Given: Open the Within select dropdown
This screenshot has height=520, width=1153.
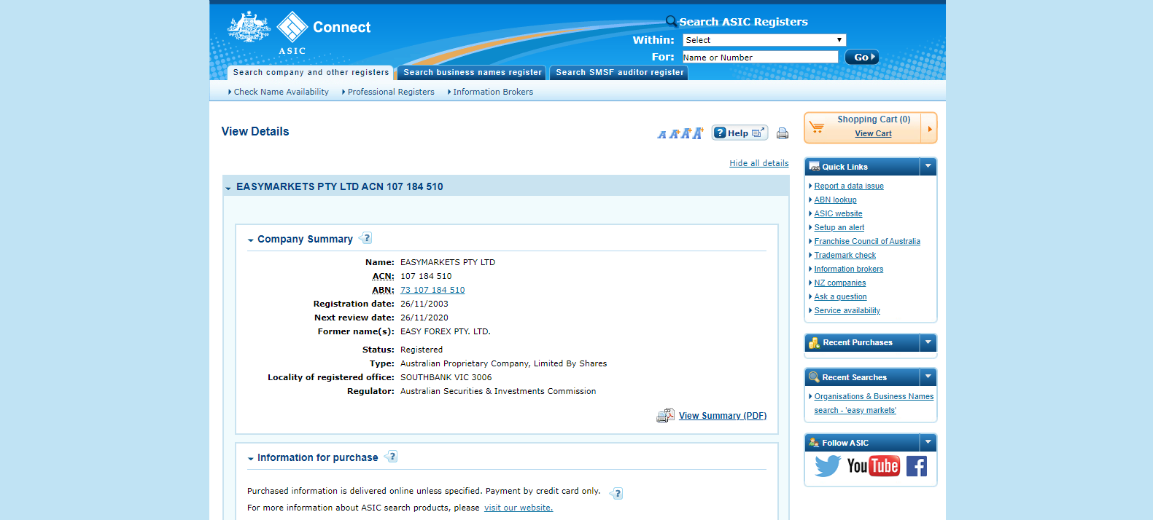Looking at the screenshot, I should pos(764,40).
